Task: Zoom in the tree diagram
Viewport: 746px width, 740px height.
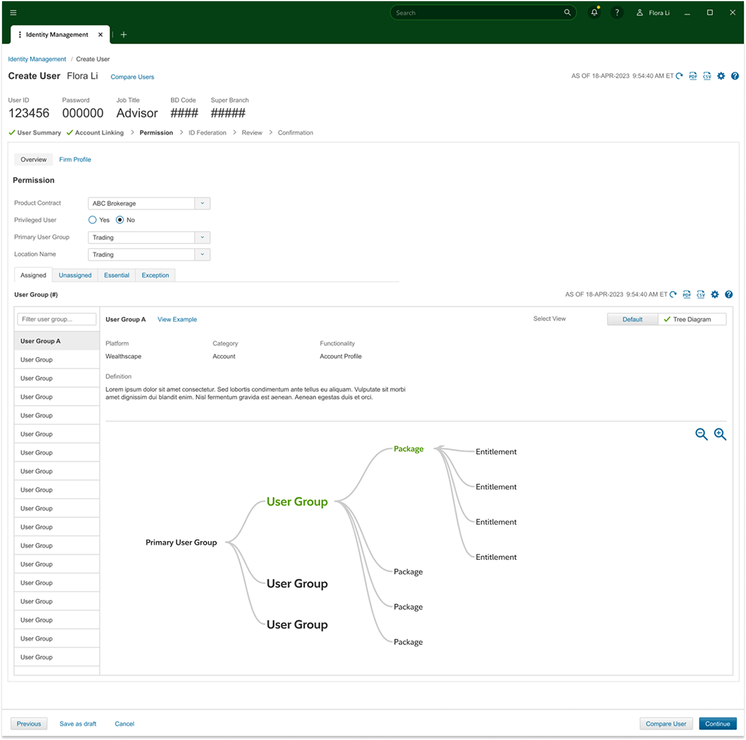Action: (x=720, y=435)
